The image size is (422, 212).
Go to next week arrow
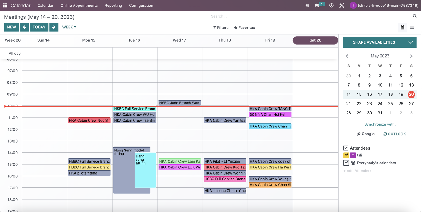(54, 27)
